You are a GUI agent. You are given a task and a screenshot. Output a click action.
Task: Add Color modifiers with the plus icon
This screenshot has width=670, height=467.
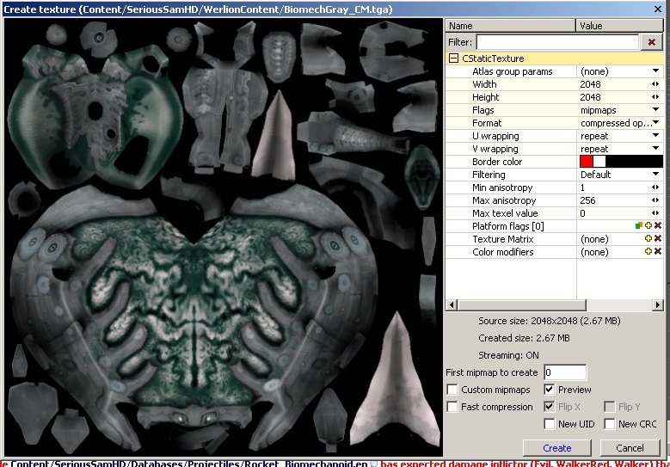click(648, 251)
